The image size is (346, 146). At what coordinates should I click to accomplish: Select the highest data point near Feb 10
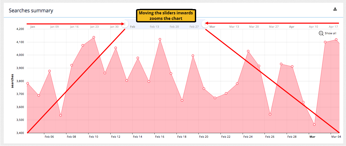pyautogui.click(x=94, y=37)
